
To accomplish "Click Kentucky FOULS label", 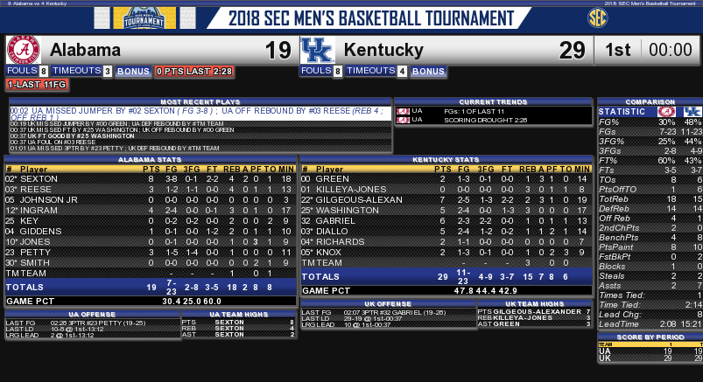I will point(316,70).
